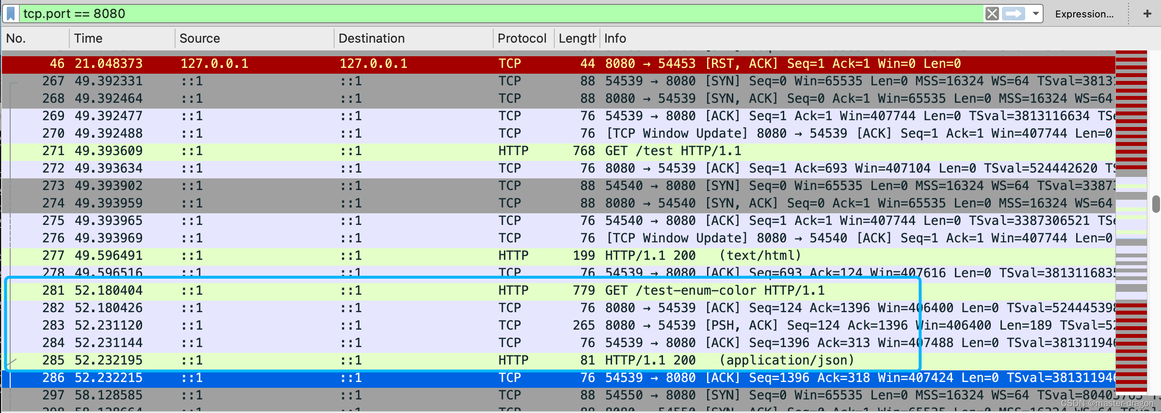Select packet 272 row with Ack=693
Viewport: 1161px width, 413px height.
(559, 169)
